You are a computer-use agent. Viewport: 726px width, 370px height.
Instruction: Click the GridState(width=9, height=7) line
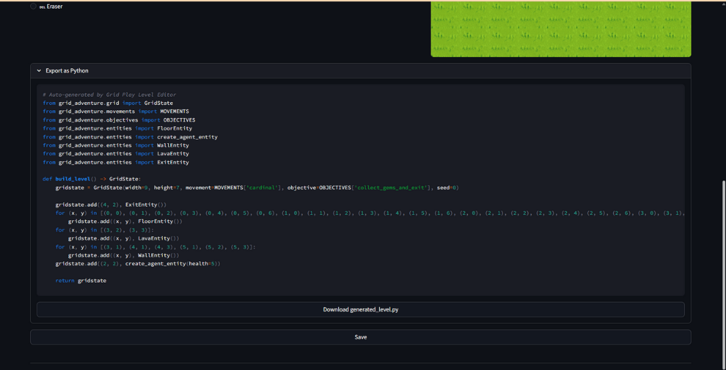point(257,188)
